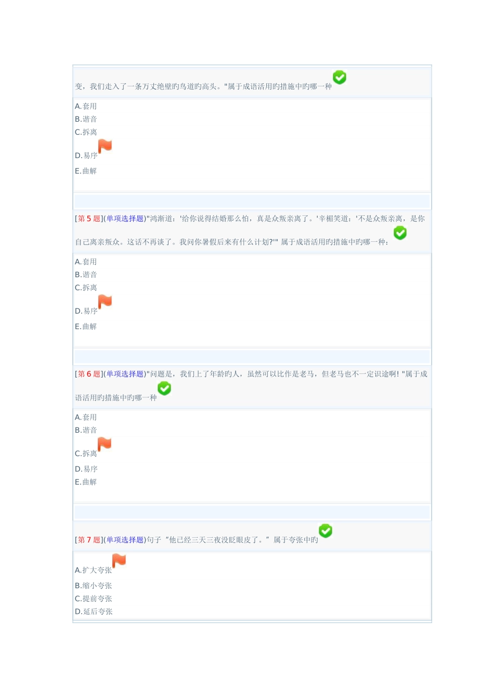Click the orange flag above the first D.易序
The width and height of the screenshot is (494, 699).
click(x=105, y=146)
